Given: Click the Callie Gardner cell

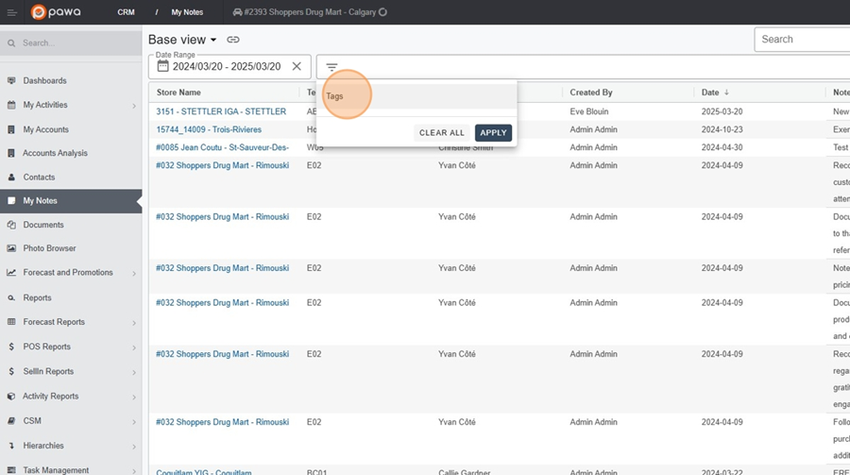Looking at the screenshot, I should [465, 472].
